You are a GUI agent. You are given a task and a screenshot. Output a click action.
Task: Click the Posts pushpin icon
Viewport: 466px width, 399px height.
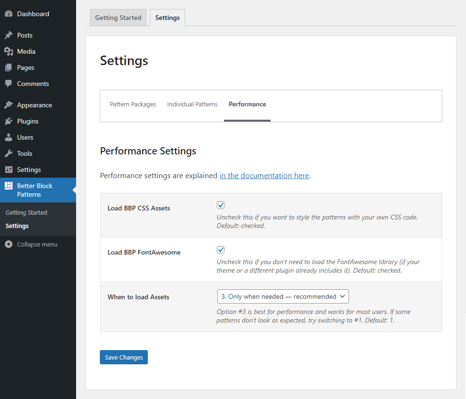tap(9, 35)
